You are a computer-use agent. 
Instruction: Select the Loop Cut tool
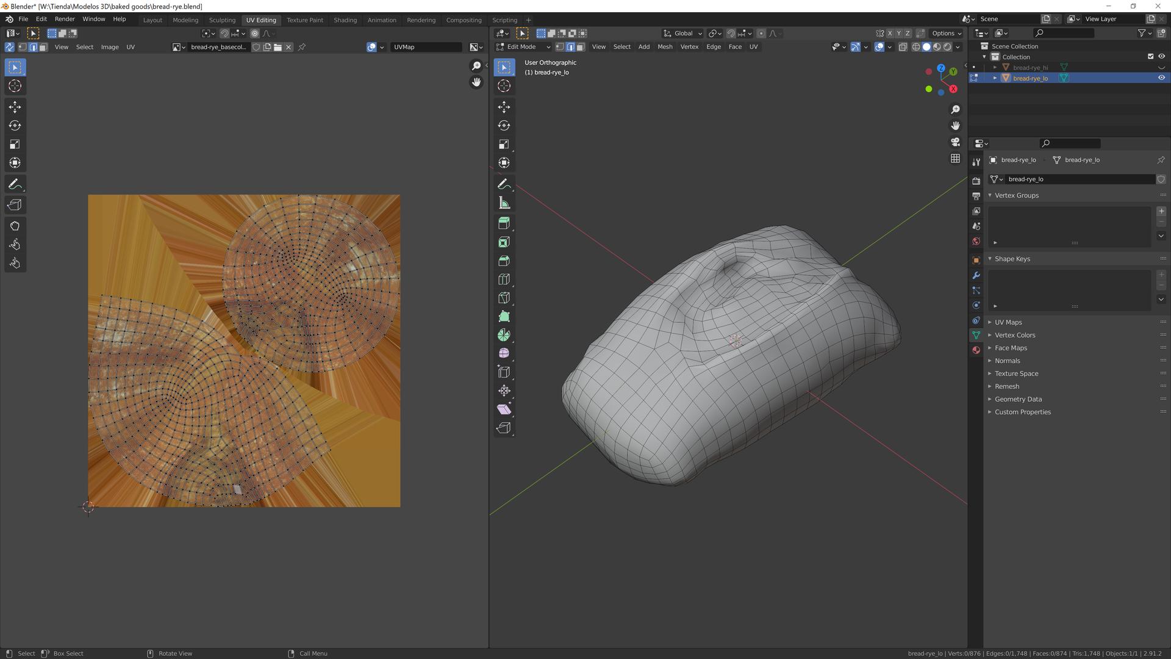coord(504,279)
